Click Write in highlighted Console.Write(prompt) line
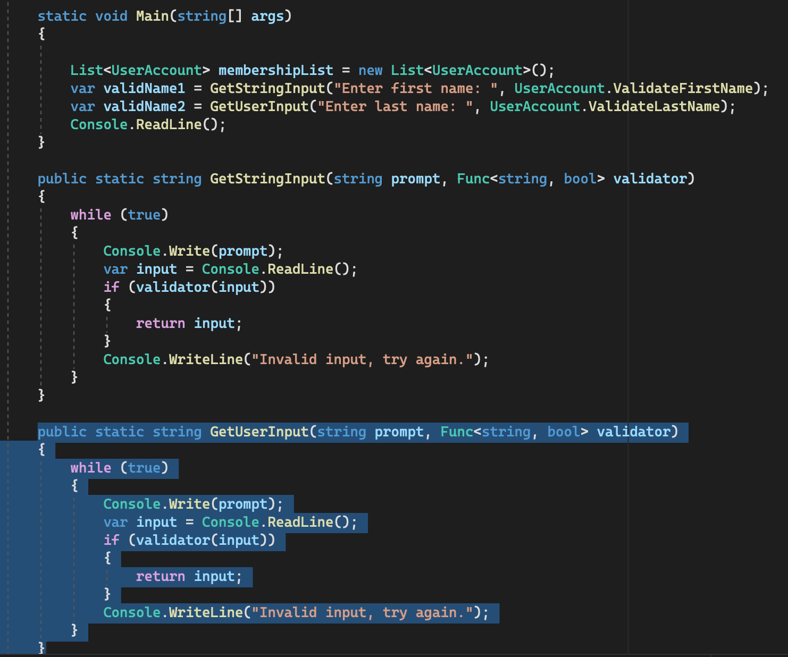This screenshot has height=657, width=788. [189, 504]
